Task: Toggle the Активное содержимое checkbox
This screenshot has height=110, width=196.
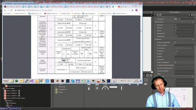Action: 175,42
